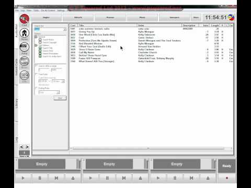Click the red record button
The image size is (251, 188).
[x=227, y=178]
